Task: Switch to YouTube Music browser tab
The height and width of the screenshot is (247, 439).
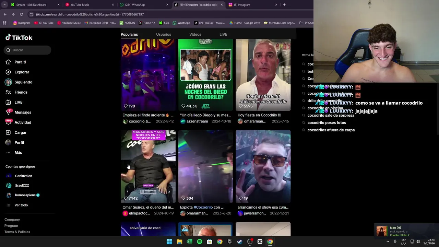Action: tap(90, 5)
